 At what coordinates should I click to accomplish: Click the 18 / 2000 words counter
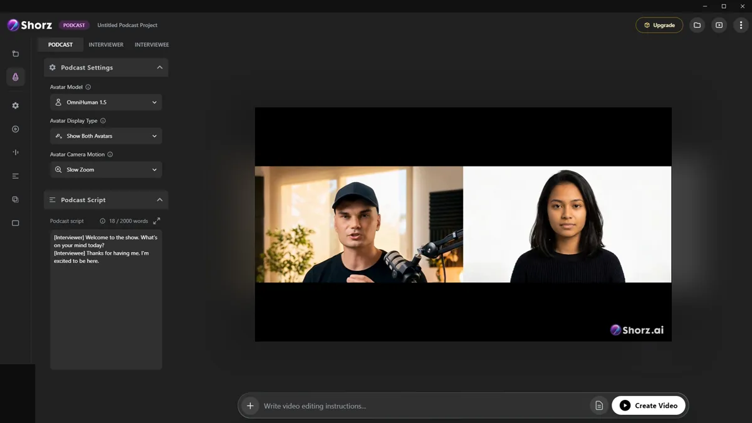point(128,221)
